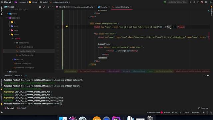Expand the js folder
This screenshot has height=120, width=213.
(10, 22)
